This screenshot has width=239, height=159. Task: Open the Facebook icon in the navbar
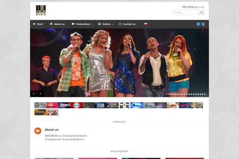203,24
